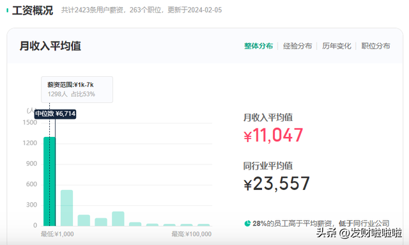Screen dimensions: 409x245
Task: Click the 最低:¥1,000 axis label
Action: (x=57, y=234)
